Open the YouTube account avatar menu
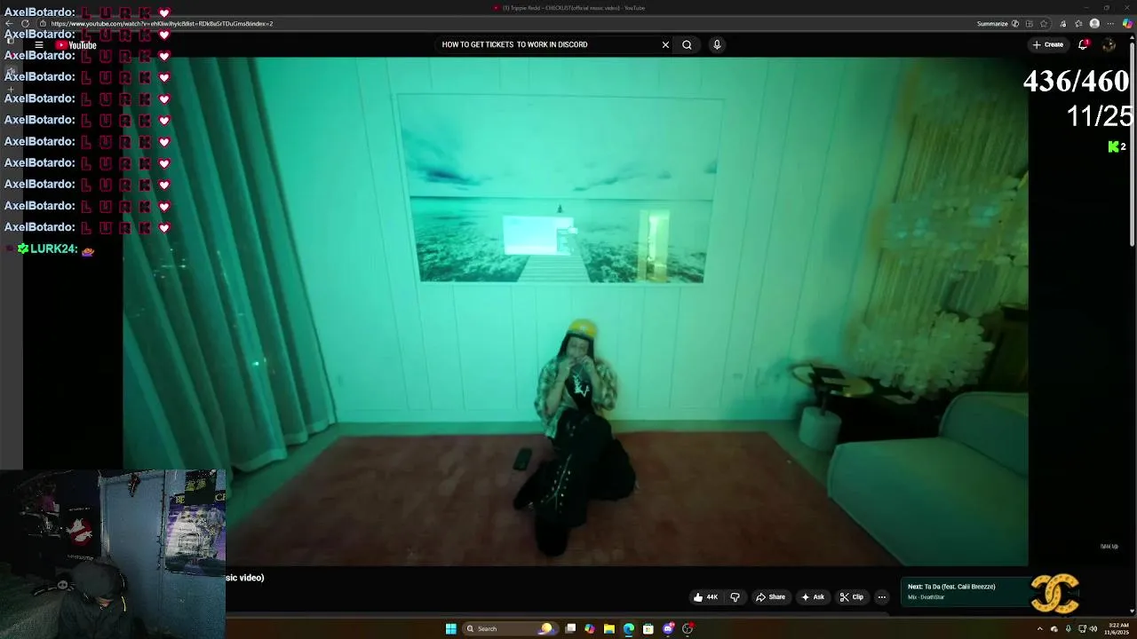This screenshot has width=1137, height=639. coord(1109,44)
